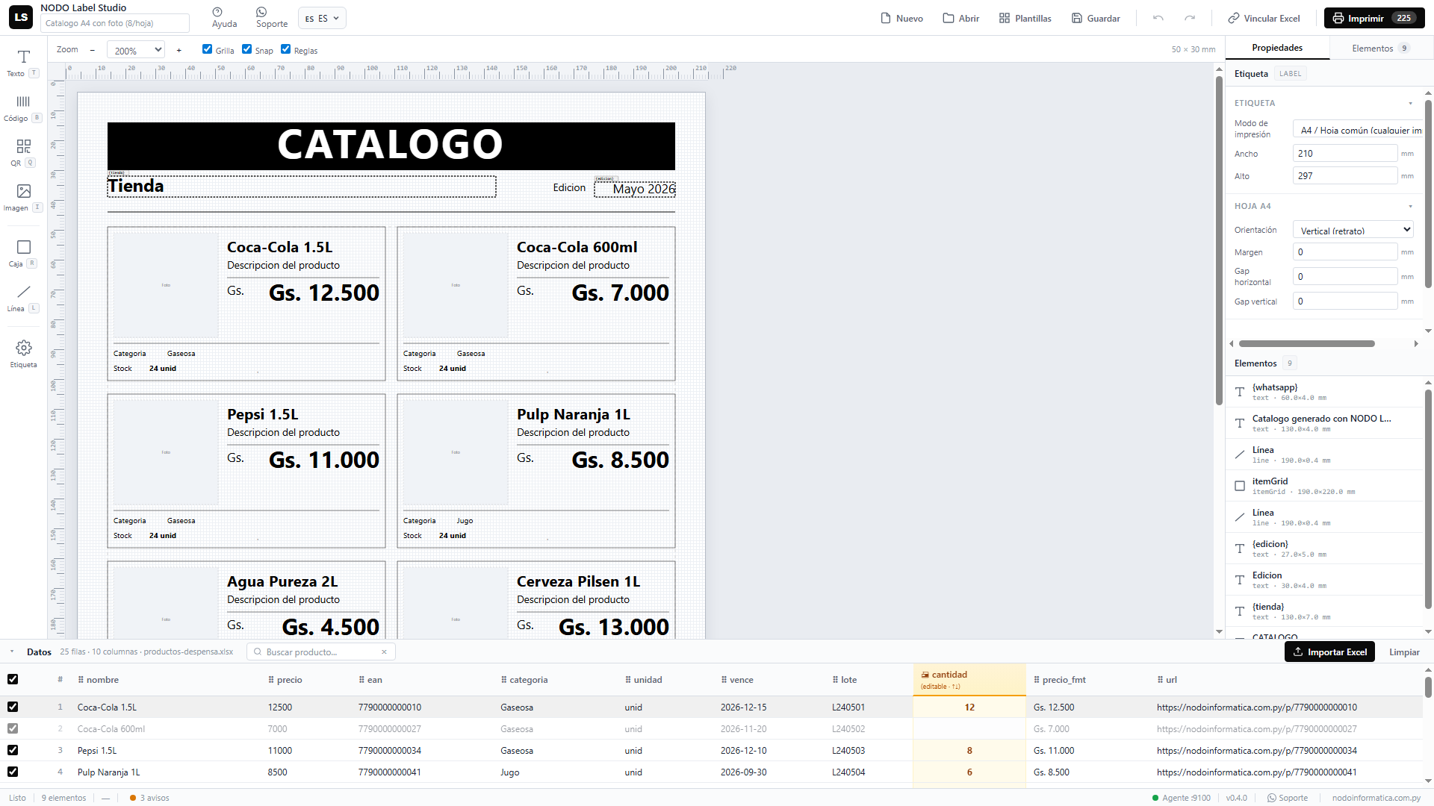Click Abrir in top menu
This screenshot has width=1434, height=806.
point(961,18)
